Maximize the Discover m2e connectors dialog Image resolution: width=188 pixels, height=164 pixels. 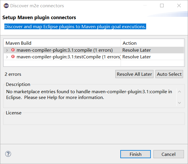pos(162,6)
